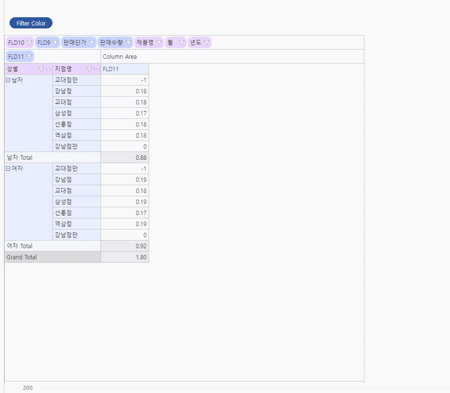Select the 남자 Total row label
The height and width of the screenshot is (393, 450).
53,158
